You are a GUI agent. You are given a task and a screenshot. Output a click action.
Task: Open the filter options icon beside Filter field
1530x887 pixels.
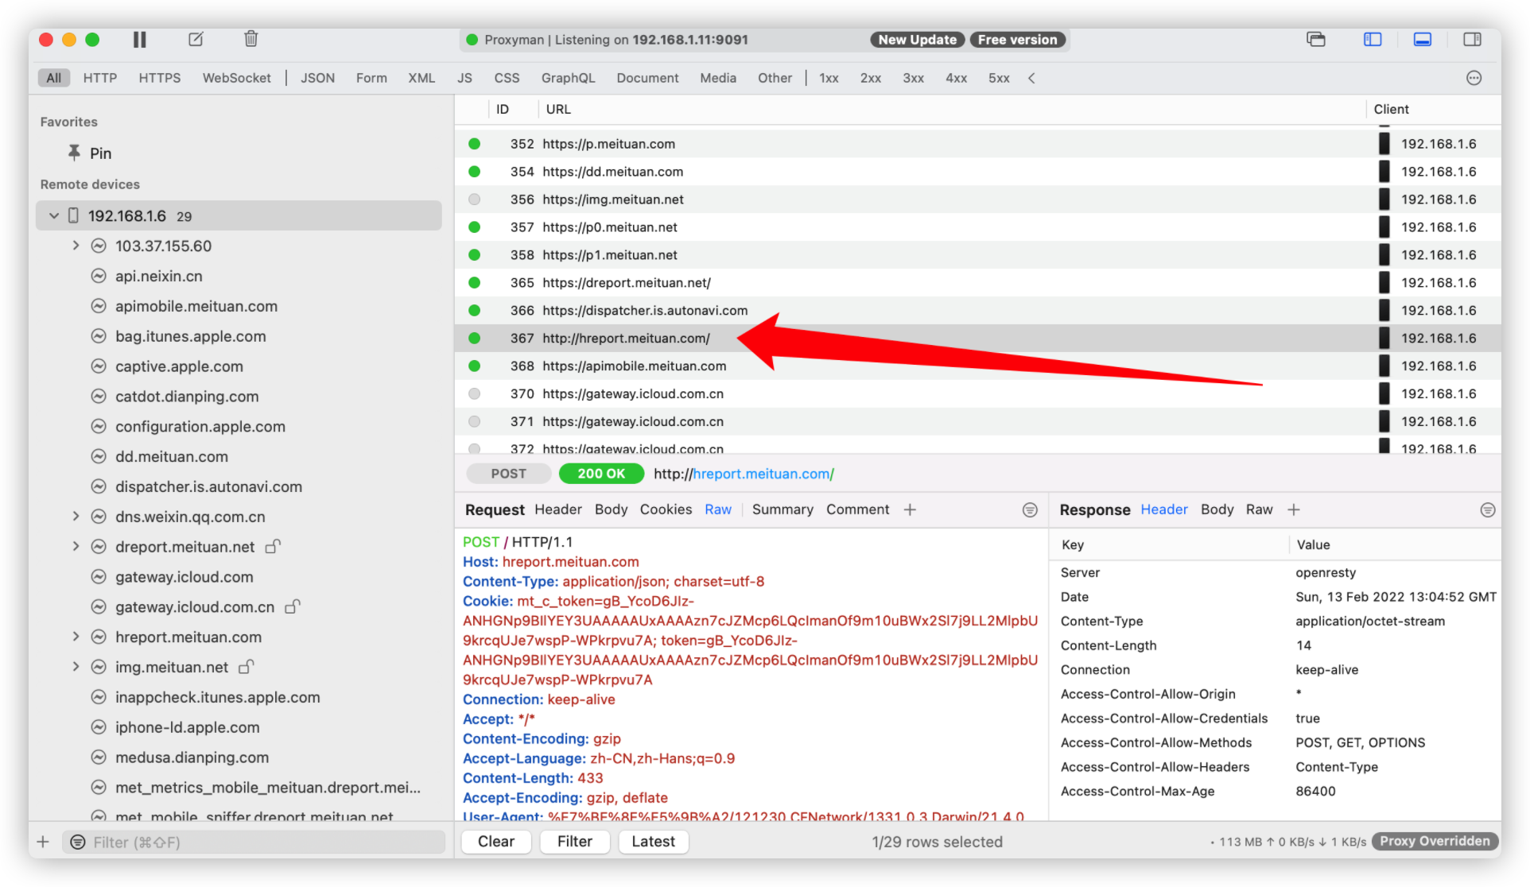coord(78,842)
